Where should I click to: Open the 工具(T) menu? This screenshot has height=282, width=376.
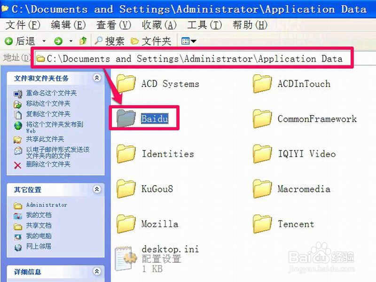(204, 25)
